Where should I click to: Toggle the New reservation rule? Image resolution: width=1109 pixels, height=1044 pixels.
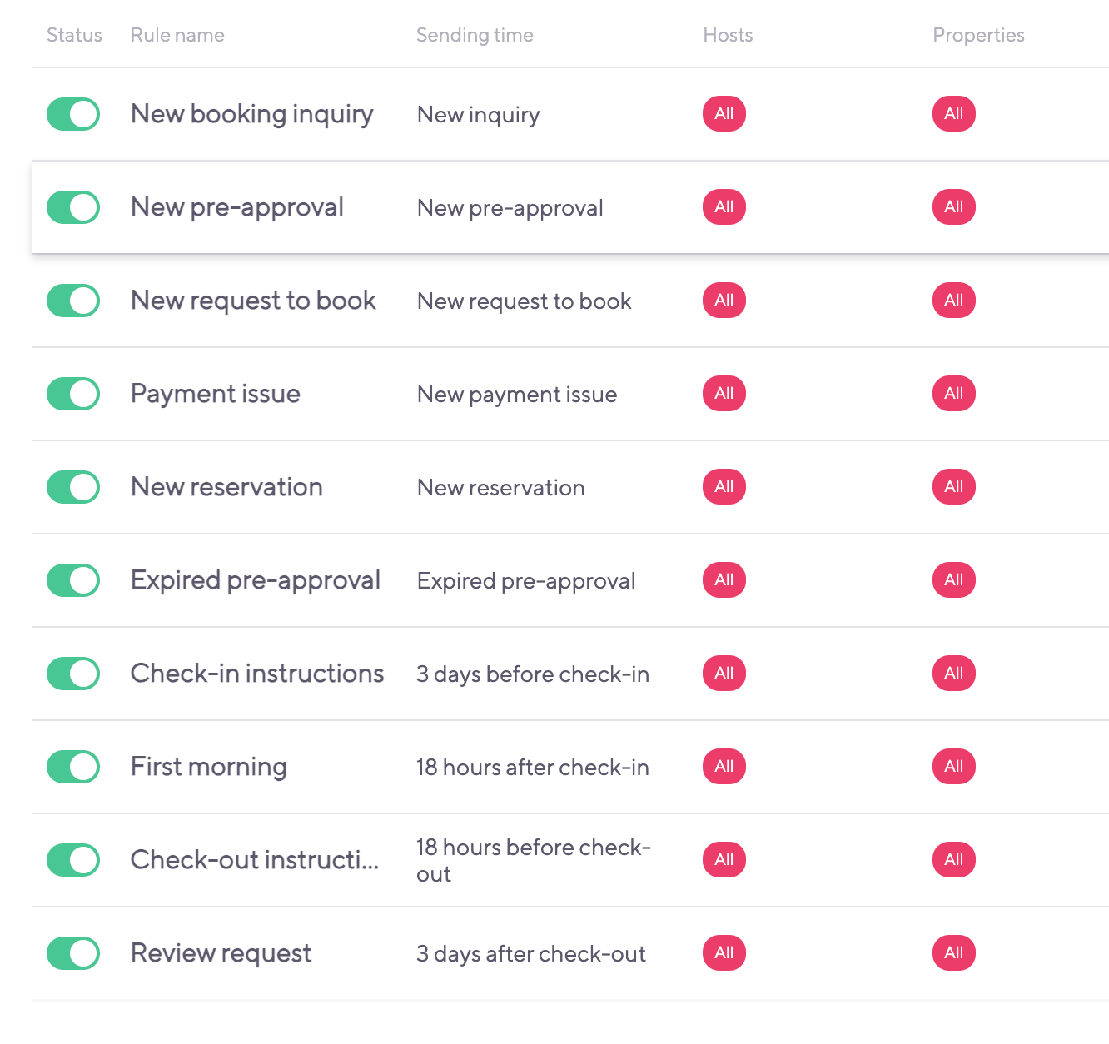[x=72, y=487]
